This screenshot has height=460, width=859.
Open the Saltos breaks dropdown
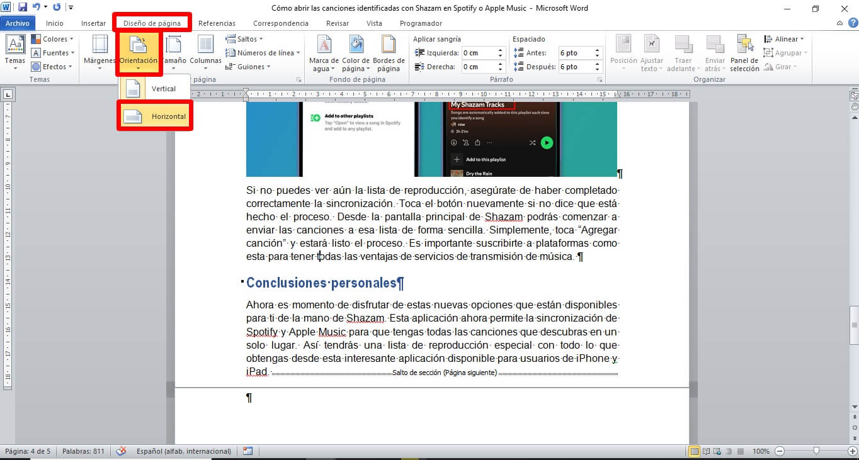pos(244,39)
